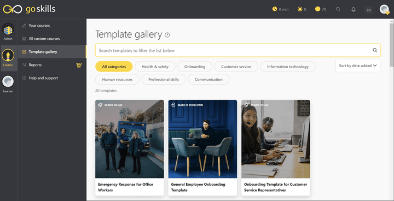Click the pencil icon beside Your courses
The width and height of the screenshot is (394, 201).
tap(24, 25)
